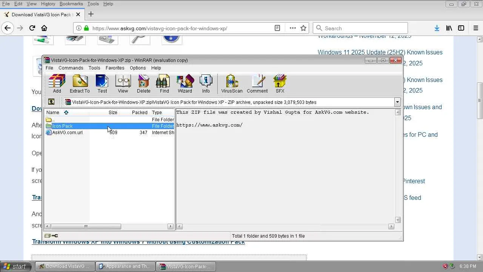Click the Add archive toolbar icon
Viewport: 483px width, 272px height.
click(57, 83)
